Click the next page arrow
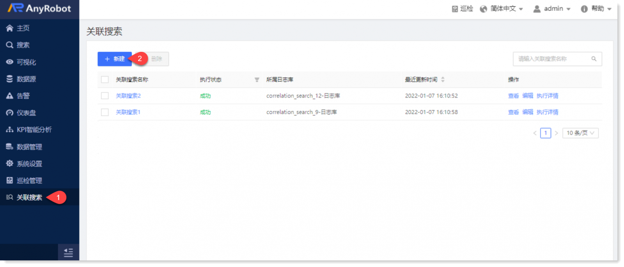 coord(557,133)
